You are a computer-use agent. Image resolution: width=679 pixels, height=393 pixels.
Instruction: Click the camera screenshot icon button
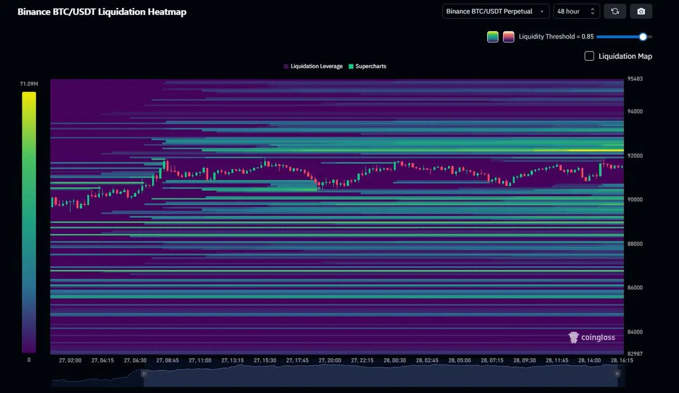(x=641, y=11)
